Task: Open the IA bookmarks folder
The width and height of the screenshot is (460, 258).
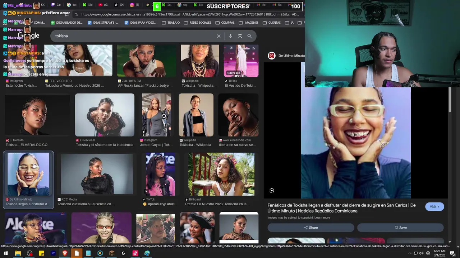Action: (290, 23)
